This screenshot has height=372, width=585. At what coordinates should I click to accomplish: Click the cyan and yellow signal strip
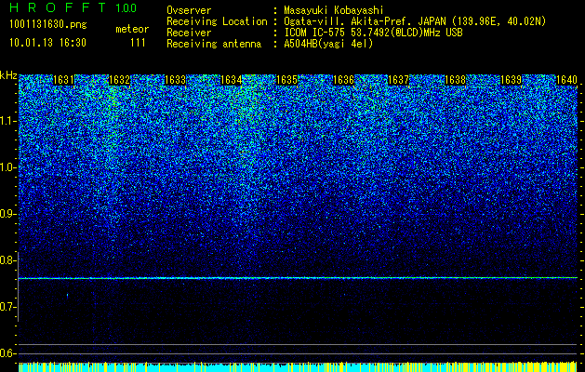point(298,366)
